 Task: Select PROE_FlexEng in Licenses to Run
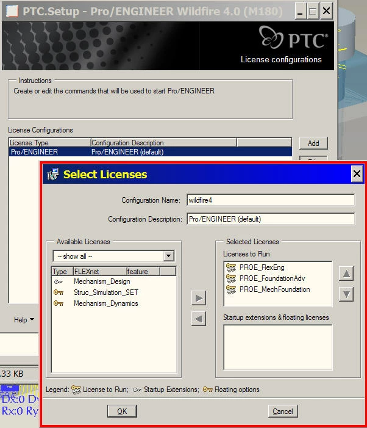[262, 267]
